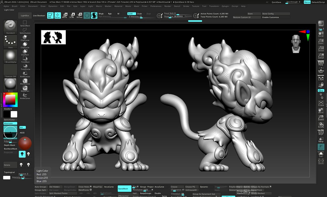Pick the ClipRect brush

tap(25, 53)
